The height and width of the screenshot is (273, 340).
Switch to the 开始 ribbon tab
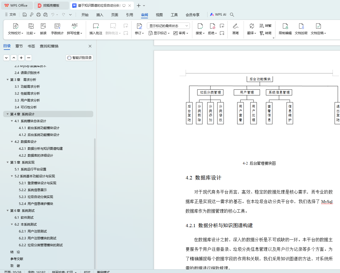[x=85, y=15]
